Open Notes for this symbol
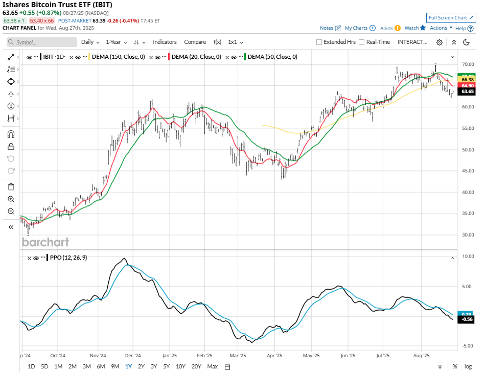 click(x=331, y=28)
